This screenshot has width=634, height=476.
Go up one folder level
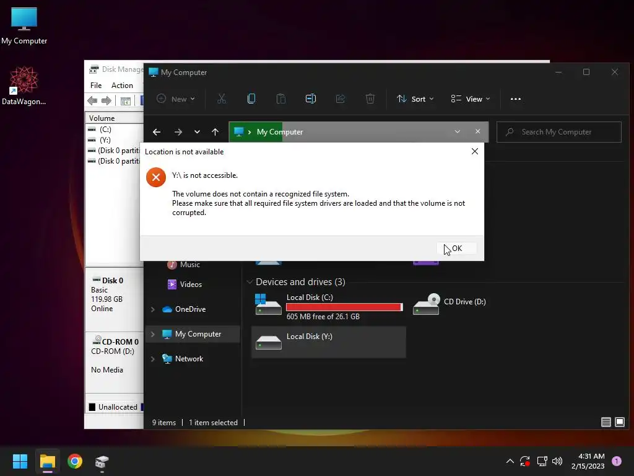click(x=215, y=132)
